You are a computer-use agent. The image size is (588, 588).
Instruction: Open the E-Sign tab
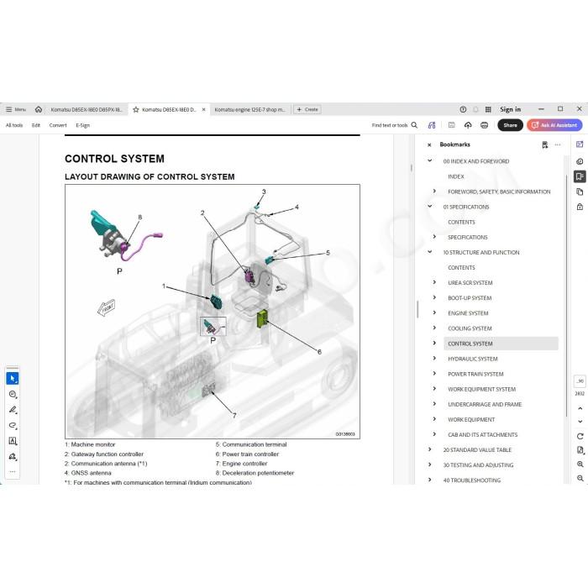point(83,125)
